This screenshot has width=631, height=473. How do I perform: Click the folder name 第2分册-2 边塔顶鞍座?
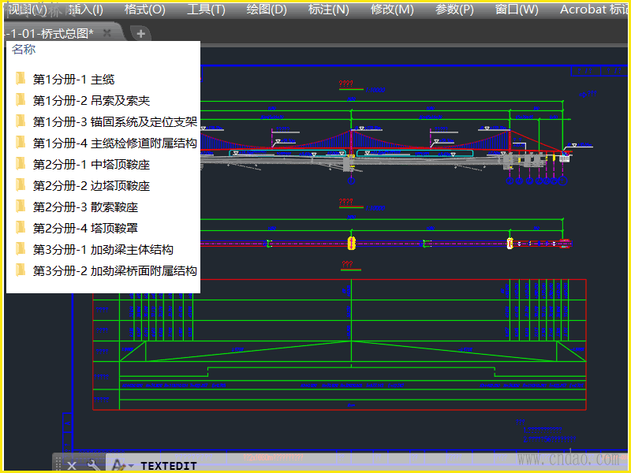pyautogui.click(x=91, y=185)
